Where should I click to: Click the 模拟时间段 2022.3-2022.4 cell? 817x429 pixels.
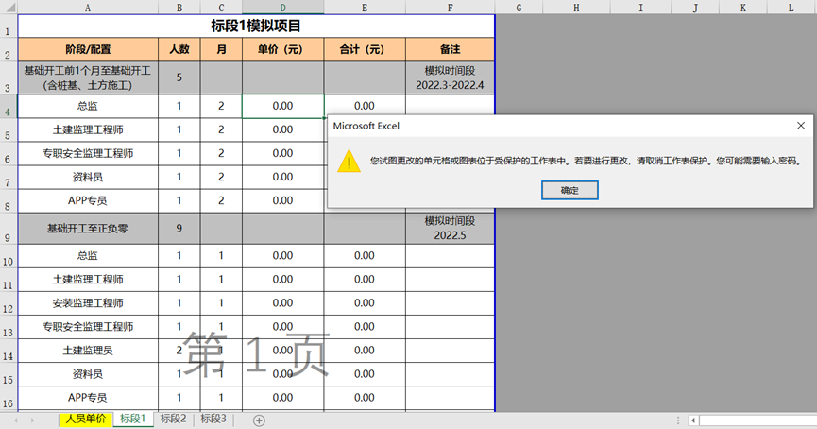tap(451, 77)
